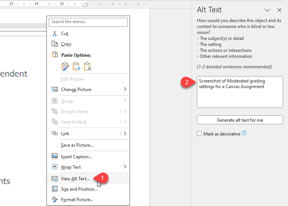
Task: Click inside the alt text description box
Action: pos(240,96)
